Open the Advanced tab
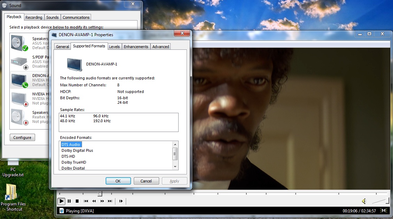 click(x=161, y=46)
